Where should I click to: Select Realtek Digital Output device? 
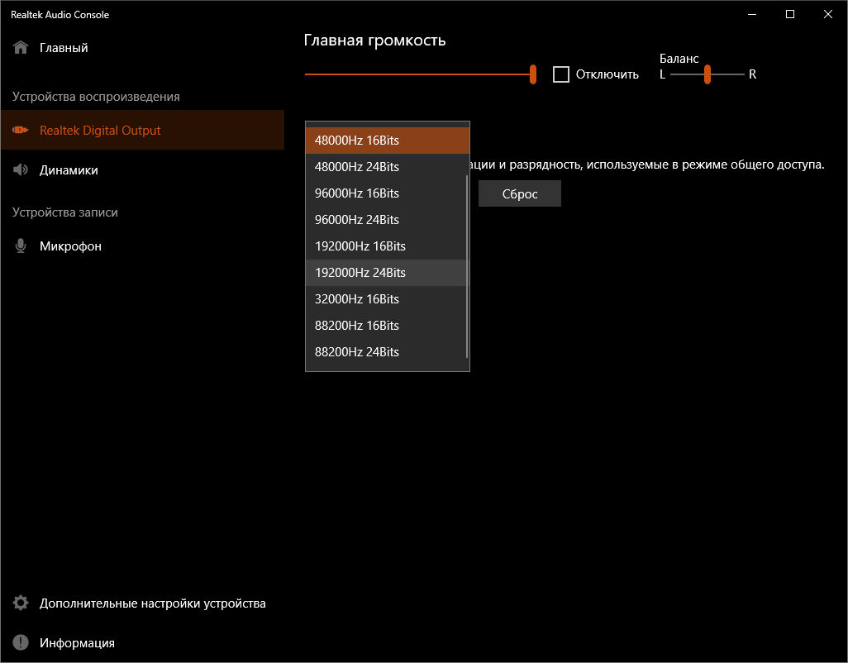(x=143, y=130)
